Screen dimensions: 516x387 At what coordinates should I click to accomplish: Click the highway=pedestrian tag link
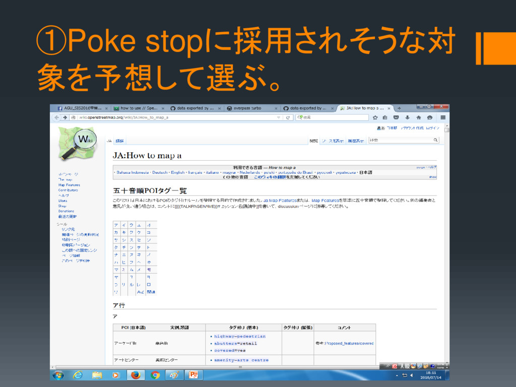(240, 336)
